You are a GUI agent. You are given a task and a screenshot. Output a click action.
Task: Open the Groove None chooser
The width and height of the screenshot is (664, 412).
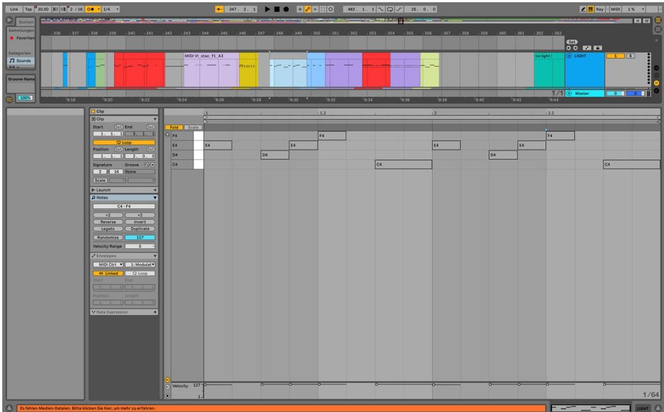140,172
